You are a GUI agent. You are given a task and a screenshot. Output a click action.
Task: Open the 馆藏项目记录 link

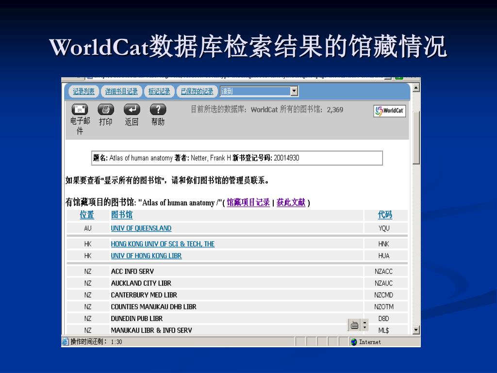click(248, 203)
